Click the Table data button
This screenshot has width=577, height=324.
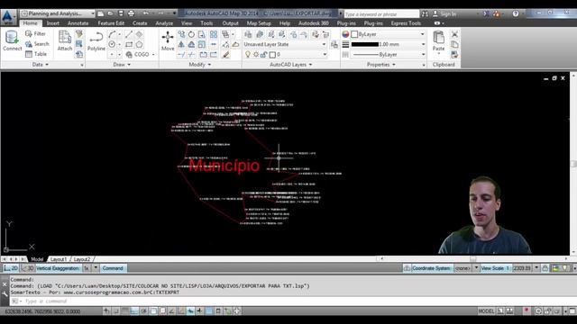36,54
